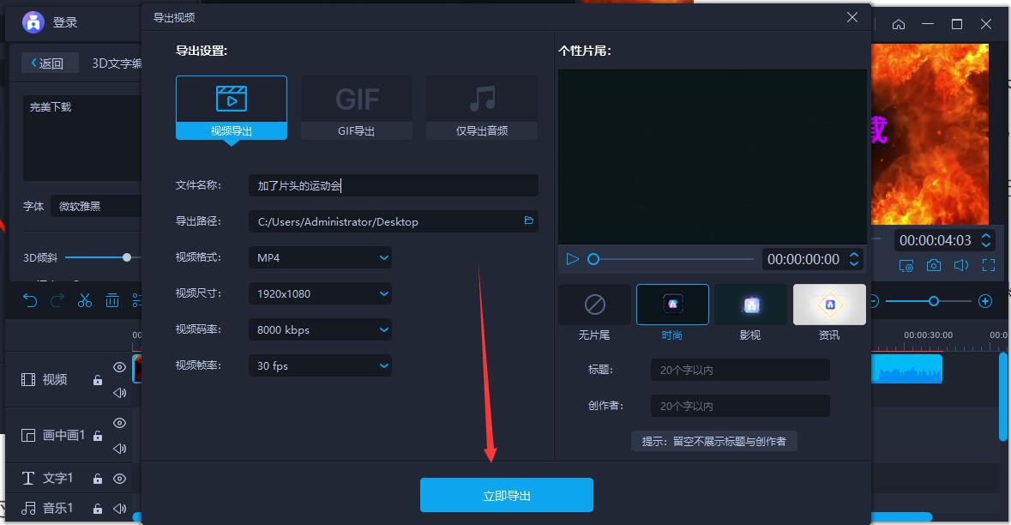Play the ending clip preview
Screen dimensions: 1011x525
[x=572, y=259]
